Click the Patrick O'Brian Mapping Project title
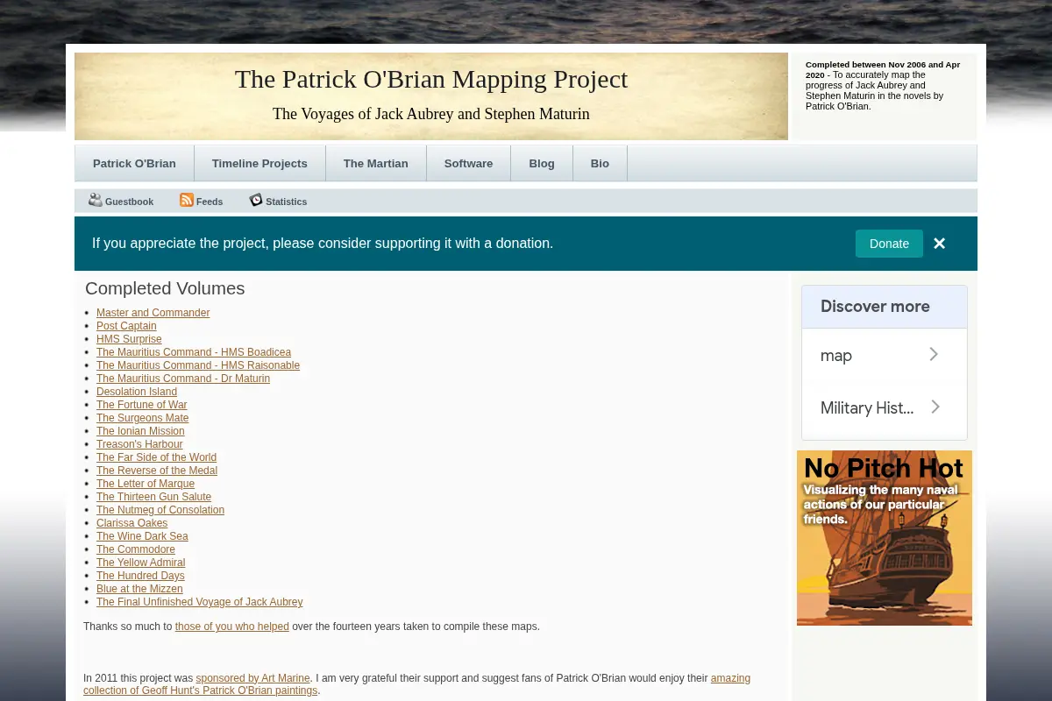Viewport: 1052px width, 701px height. point(431,79)
